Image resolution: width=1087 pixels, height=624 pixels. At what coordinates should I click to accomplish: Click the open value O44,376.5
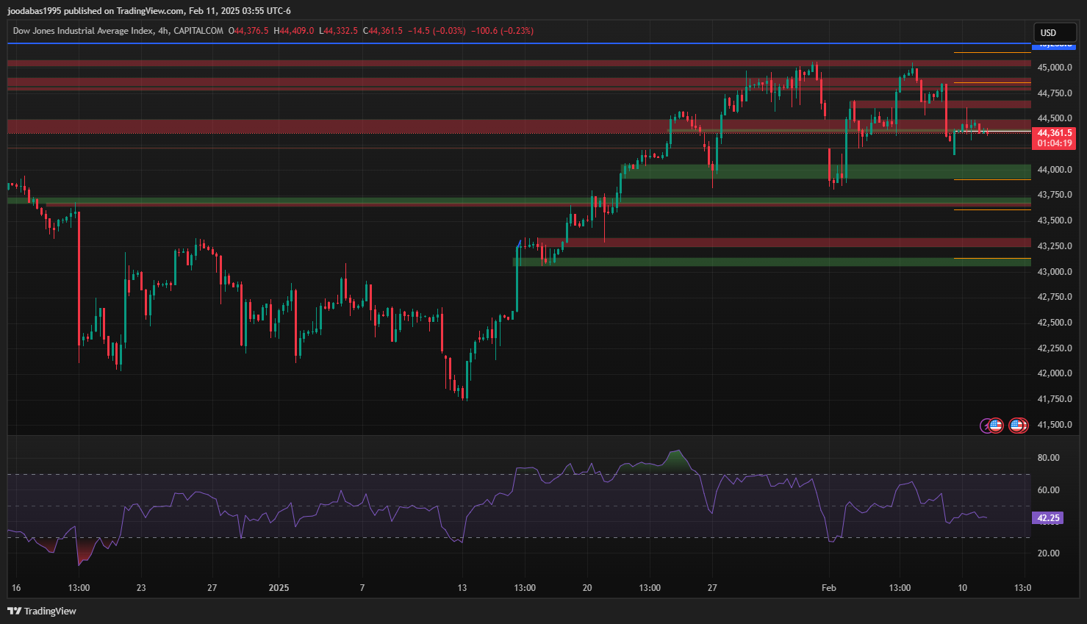point(248,31)
